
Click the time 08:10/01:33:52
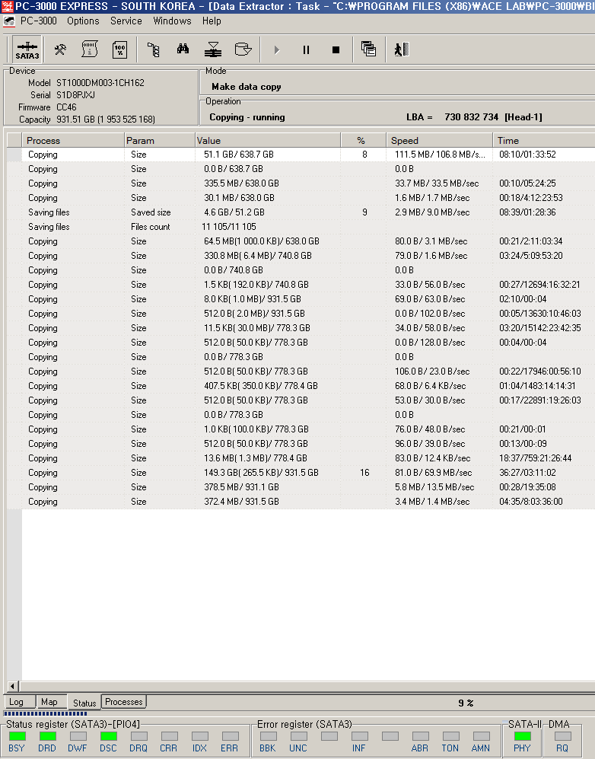point(527,155)
